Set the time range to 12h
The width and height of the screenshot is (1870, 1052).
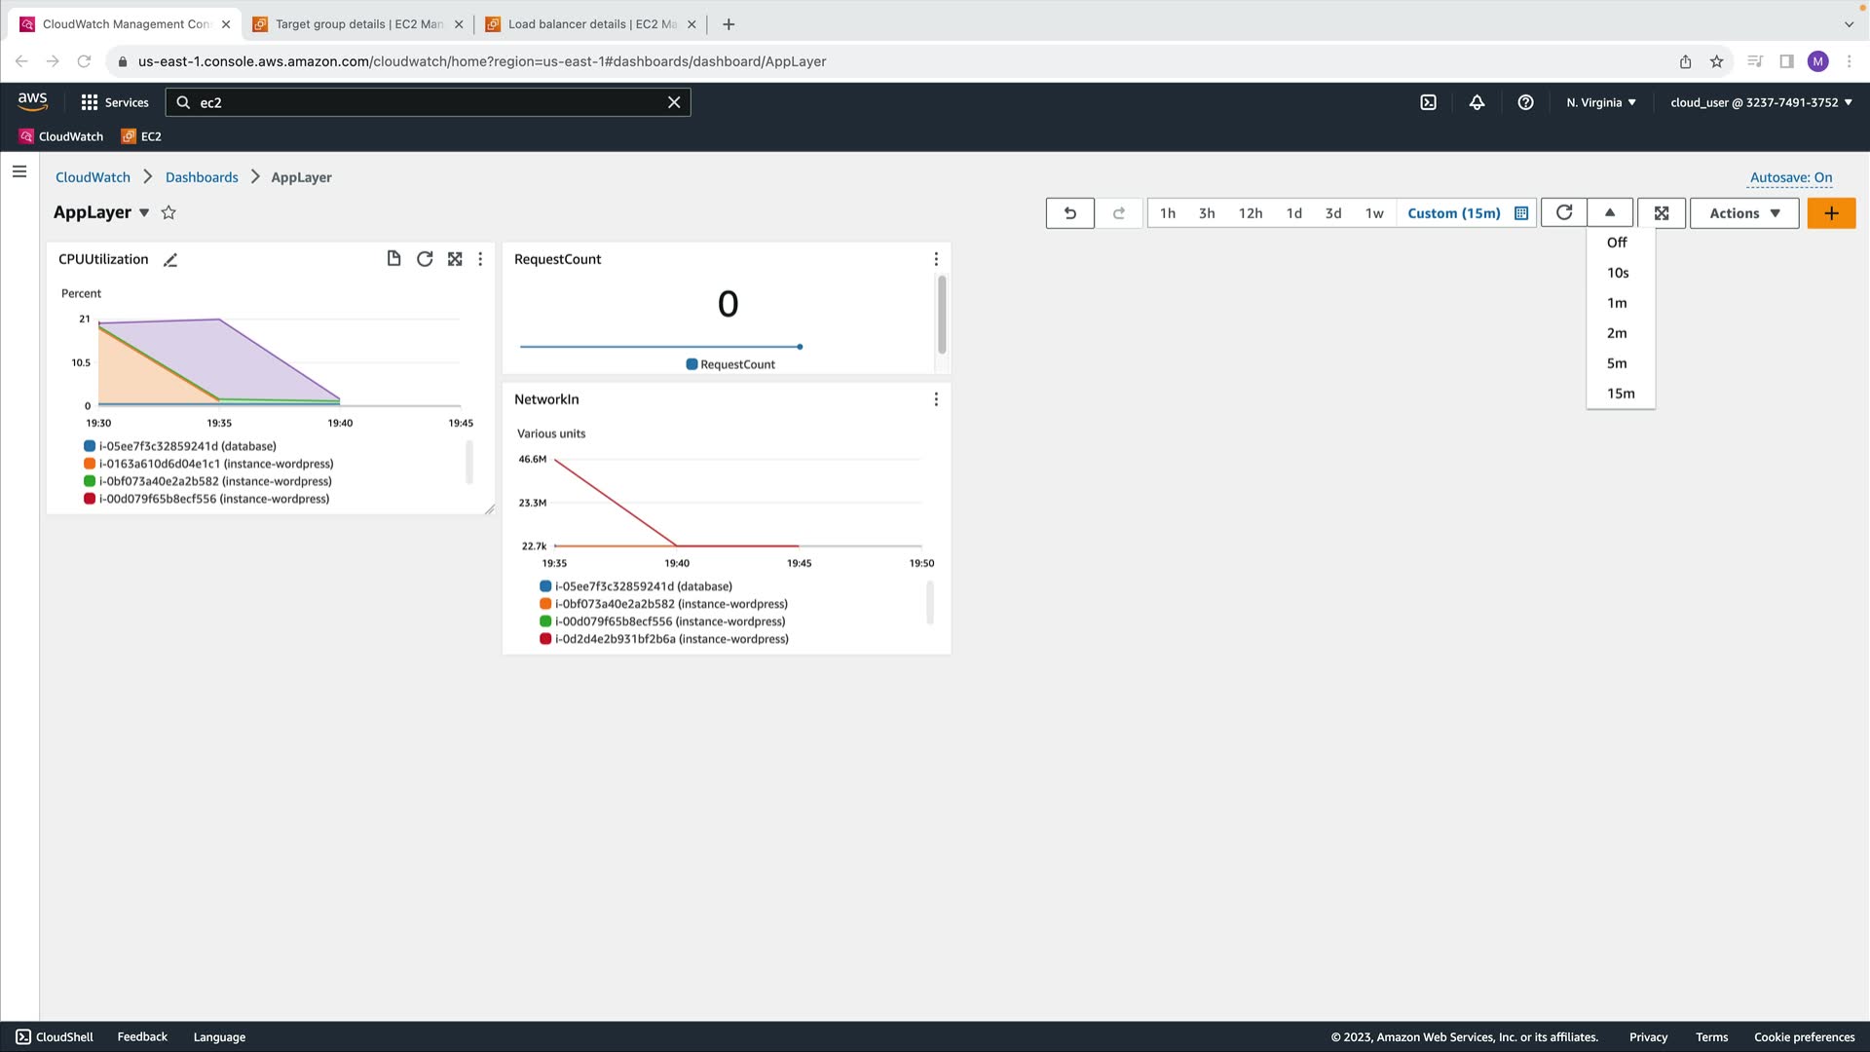pyautogui.click(x=1250, y=213)
